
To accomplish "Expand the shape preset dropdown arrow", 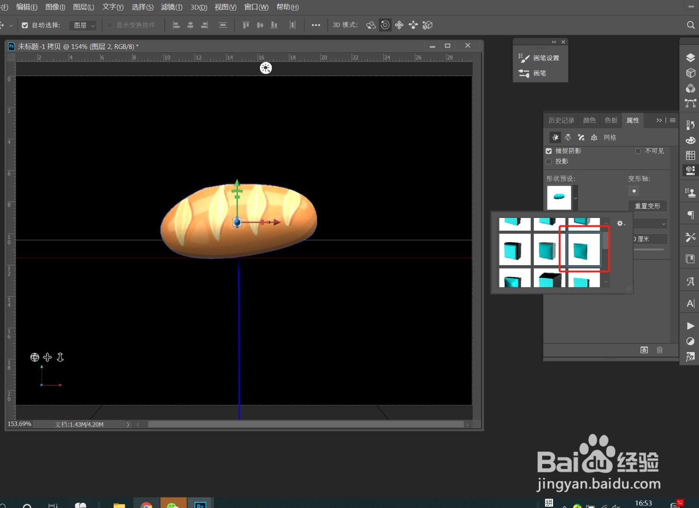I will pos(575,198).
